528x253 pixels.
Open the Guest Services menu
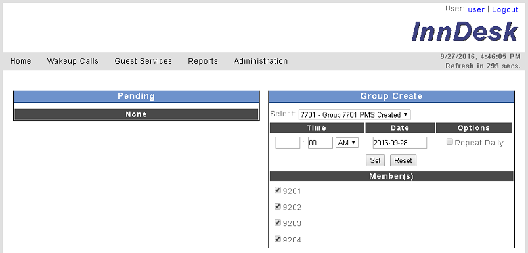tap(143, 61)
